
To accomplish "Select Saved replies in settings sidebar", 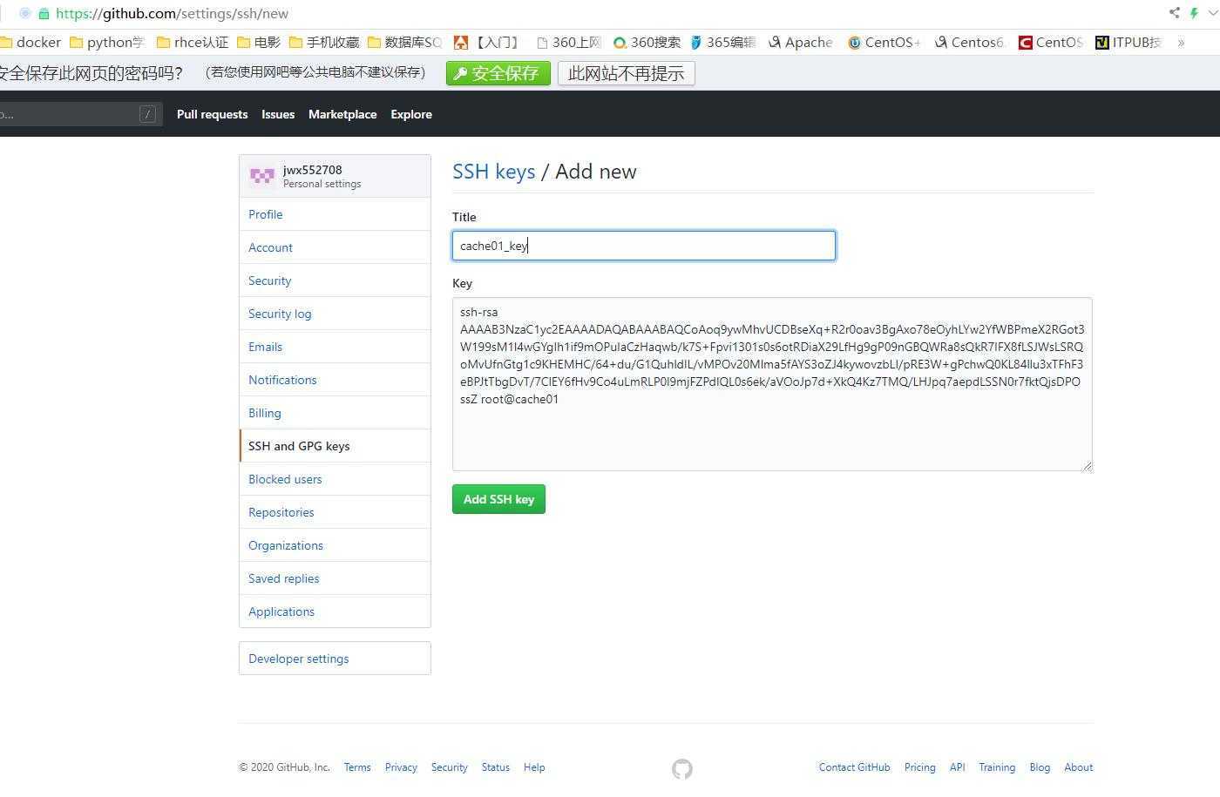I will pyautogui.click(x=335, y=578).
